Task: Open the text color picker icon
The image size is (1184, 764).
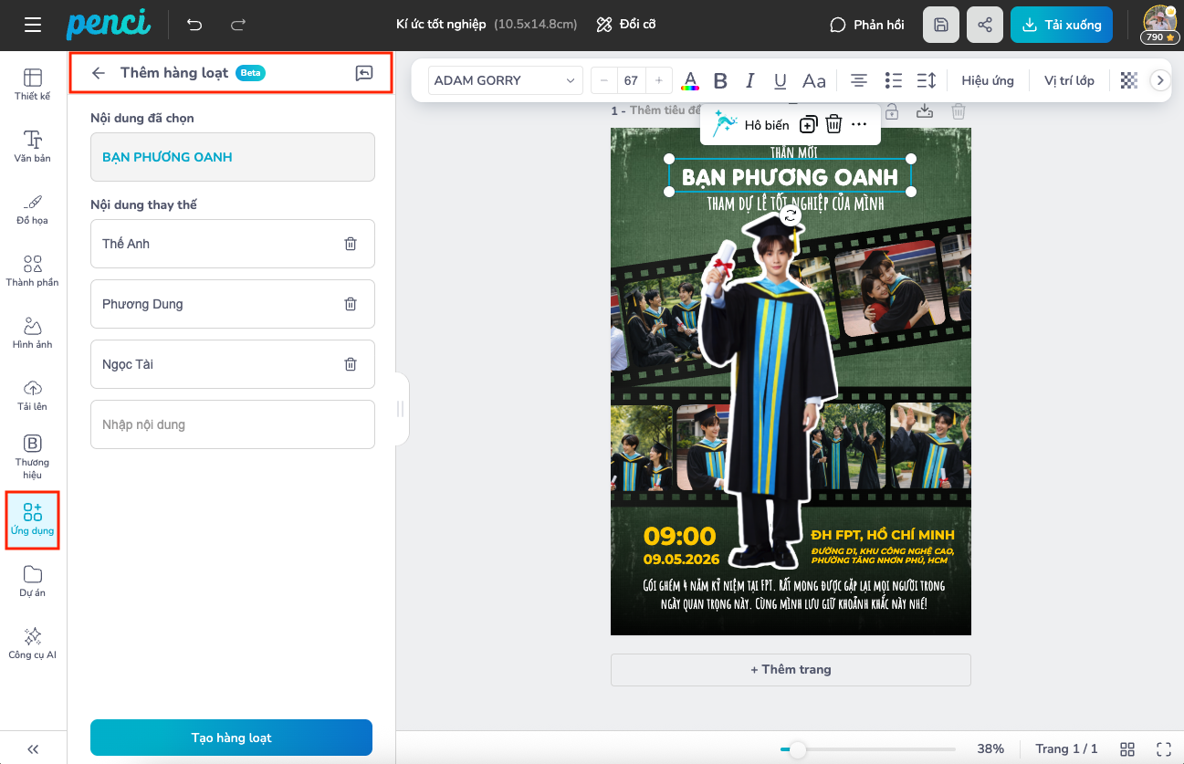Action: coord(690,80)
